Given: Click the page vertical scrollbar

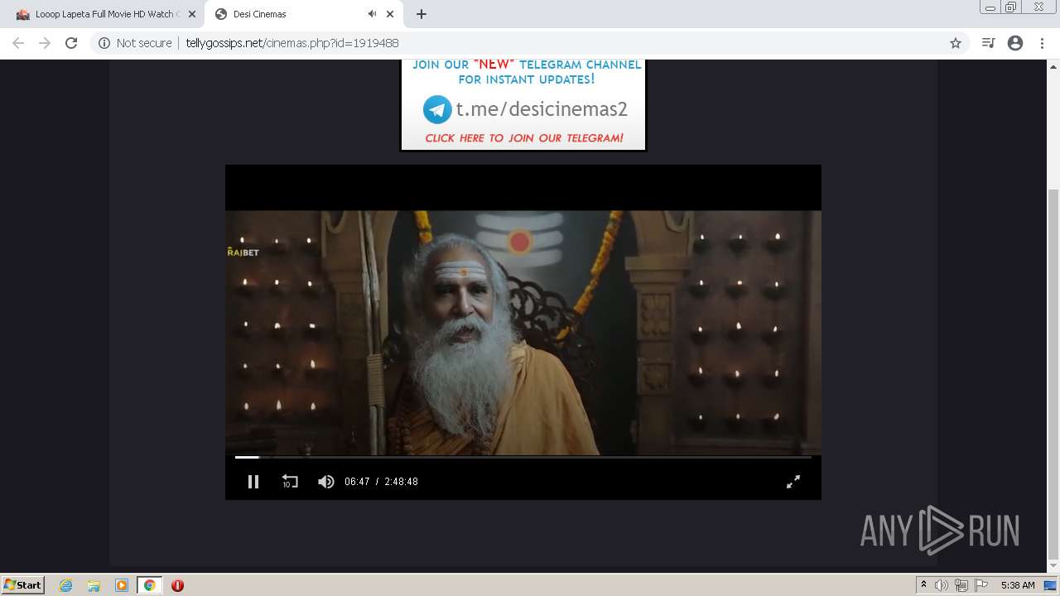Looking at the screenshot, I should tap(1053, 372).
